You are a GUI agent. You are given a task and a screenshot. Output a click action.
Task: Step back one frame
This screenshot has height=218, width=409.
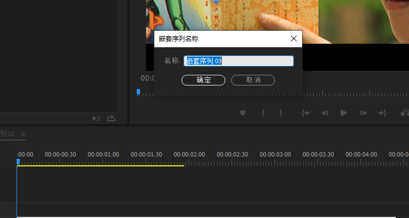pos(325,113)
